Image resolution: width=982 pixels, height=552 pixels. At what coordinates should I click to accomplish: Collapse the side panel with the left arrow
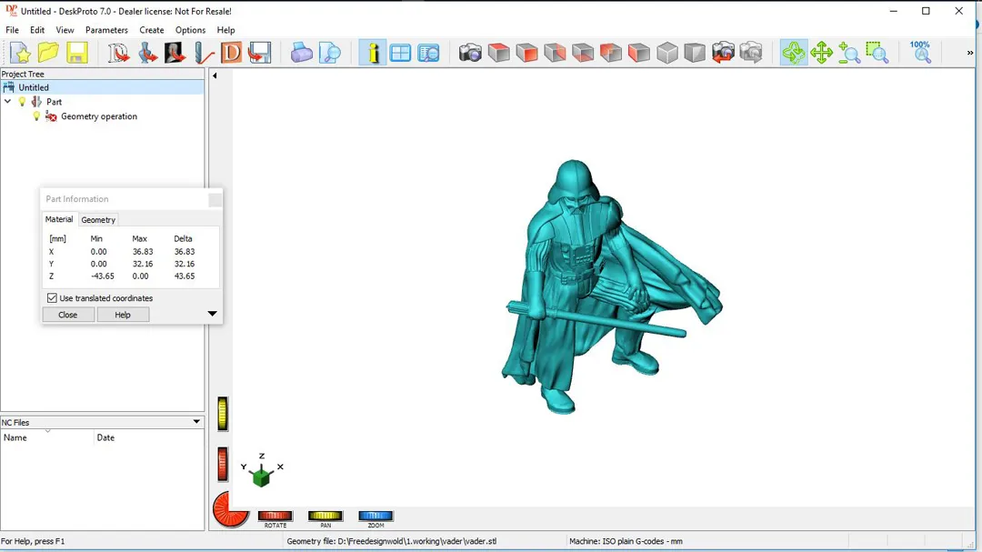(x=215, y=75)
